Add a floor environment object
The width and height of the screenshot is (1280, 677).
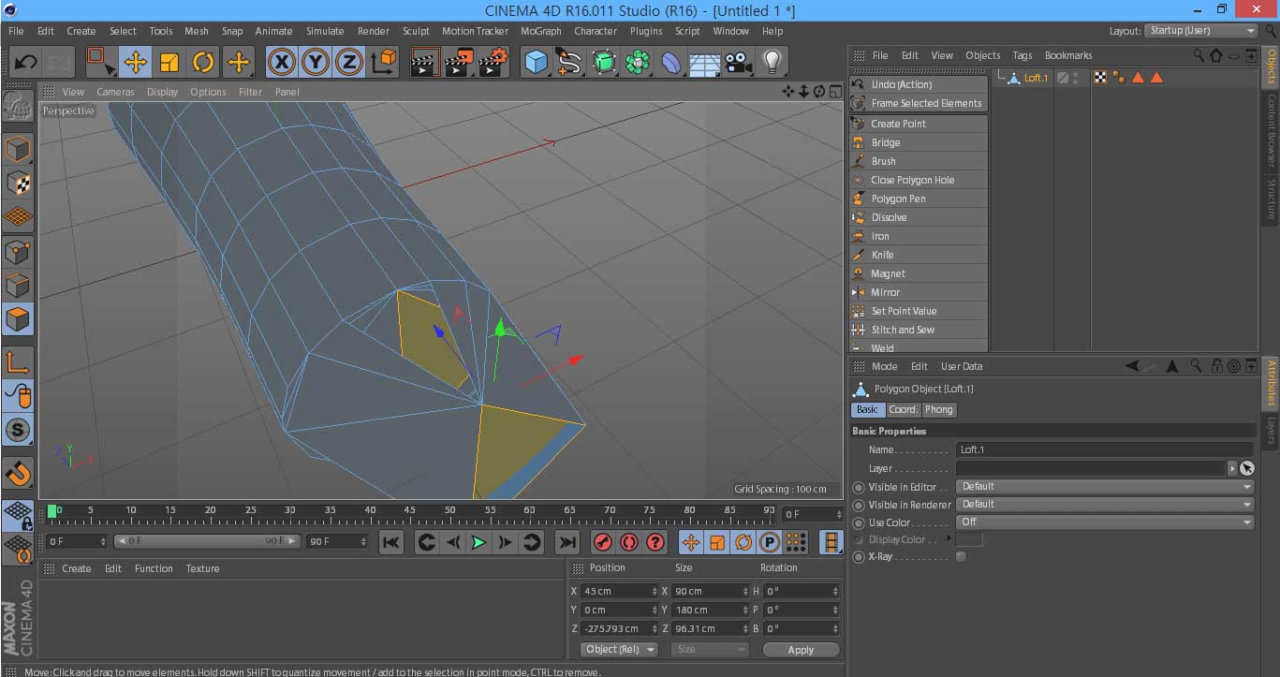(705, 63)
